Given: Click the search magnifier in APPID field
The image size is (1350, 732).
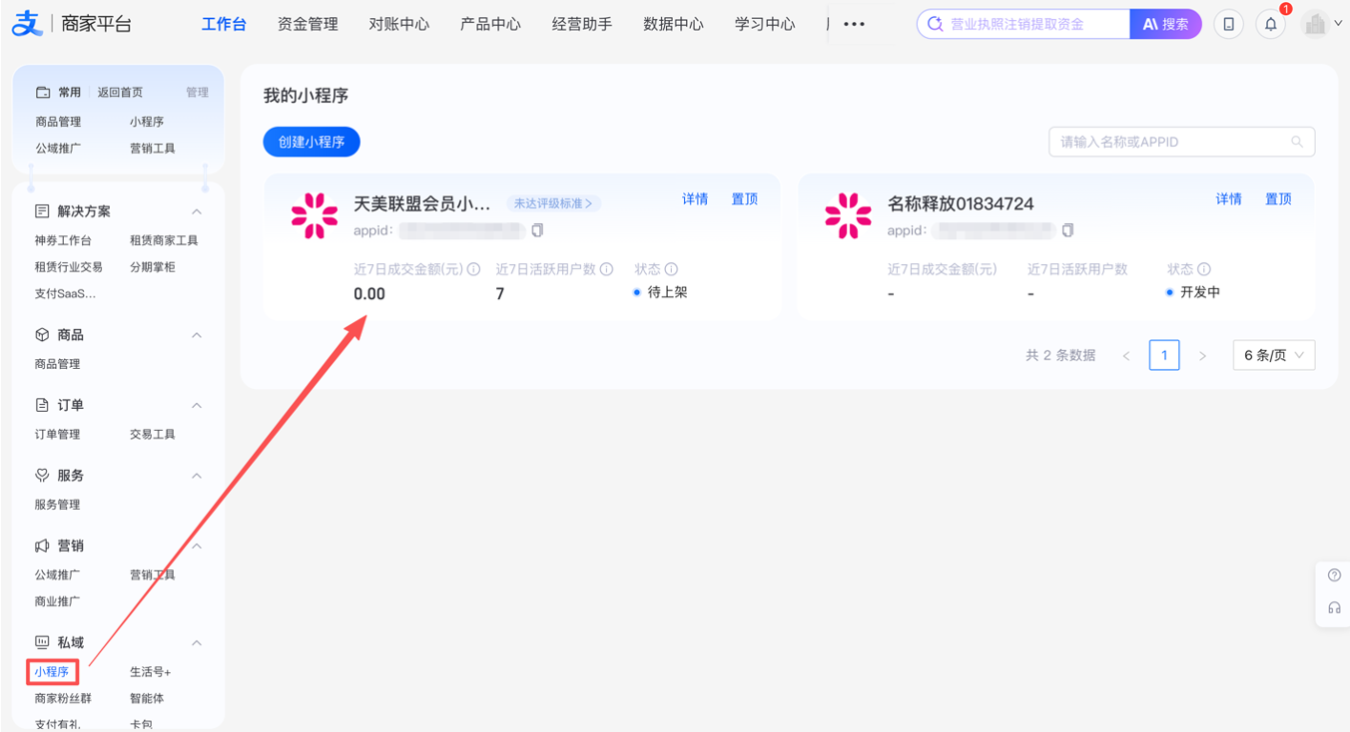Looking at the screenshot, I should (1297, 142).
